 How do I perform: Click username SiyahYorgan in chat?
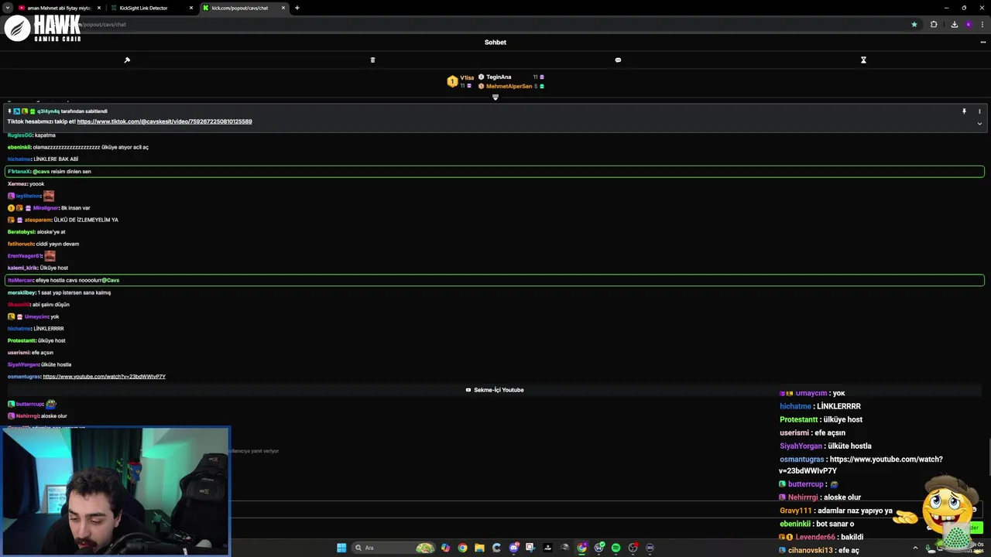coord(23,364)
